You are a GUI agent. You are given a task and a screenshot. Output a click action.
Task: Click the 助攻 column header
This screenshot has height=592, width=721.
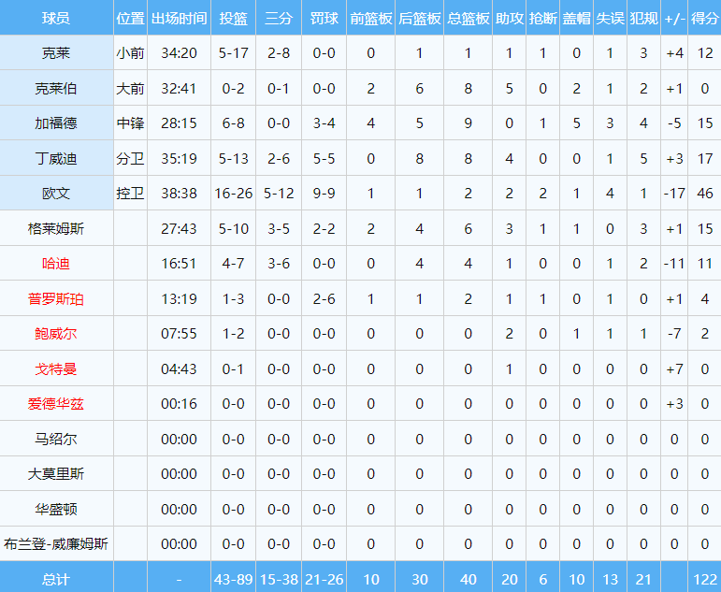pos(510,19)
